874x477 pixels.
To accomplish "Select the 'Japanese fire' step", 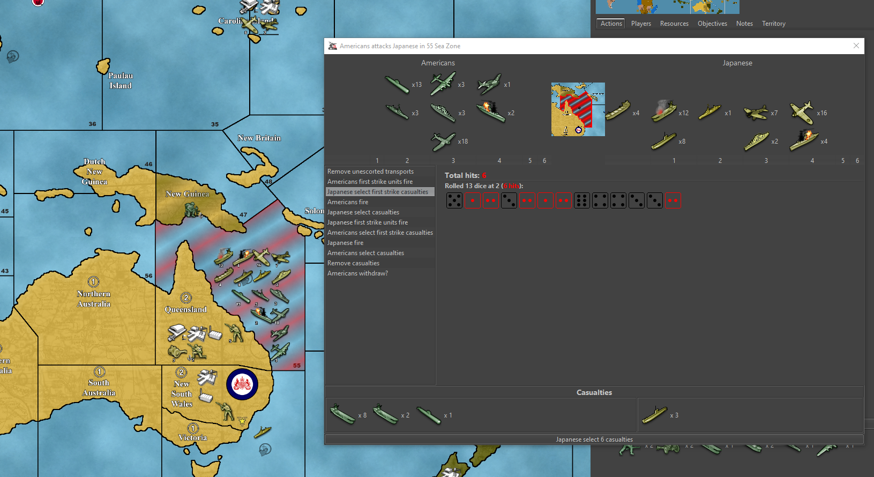I will [380, 243].
